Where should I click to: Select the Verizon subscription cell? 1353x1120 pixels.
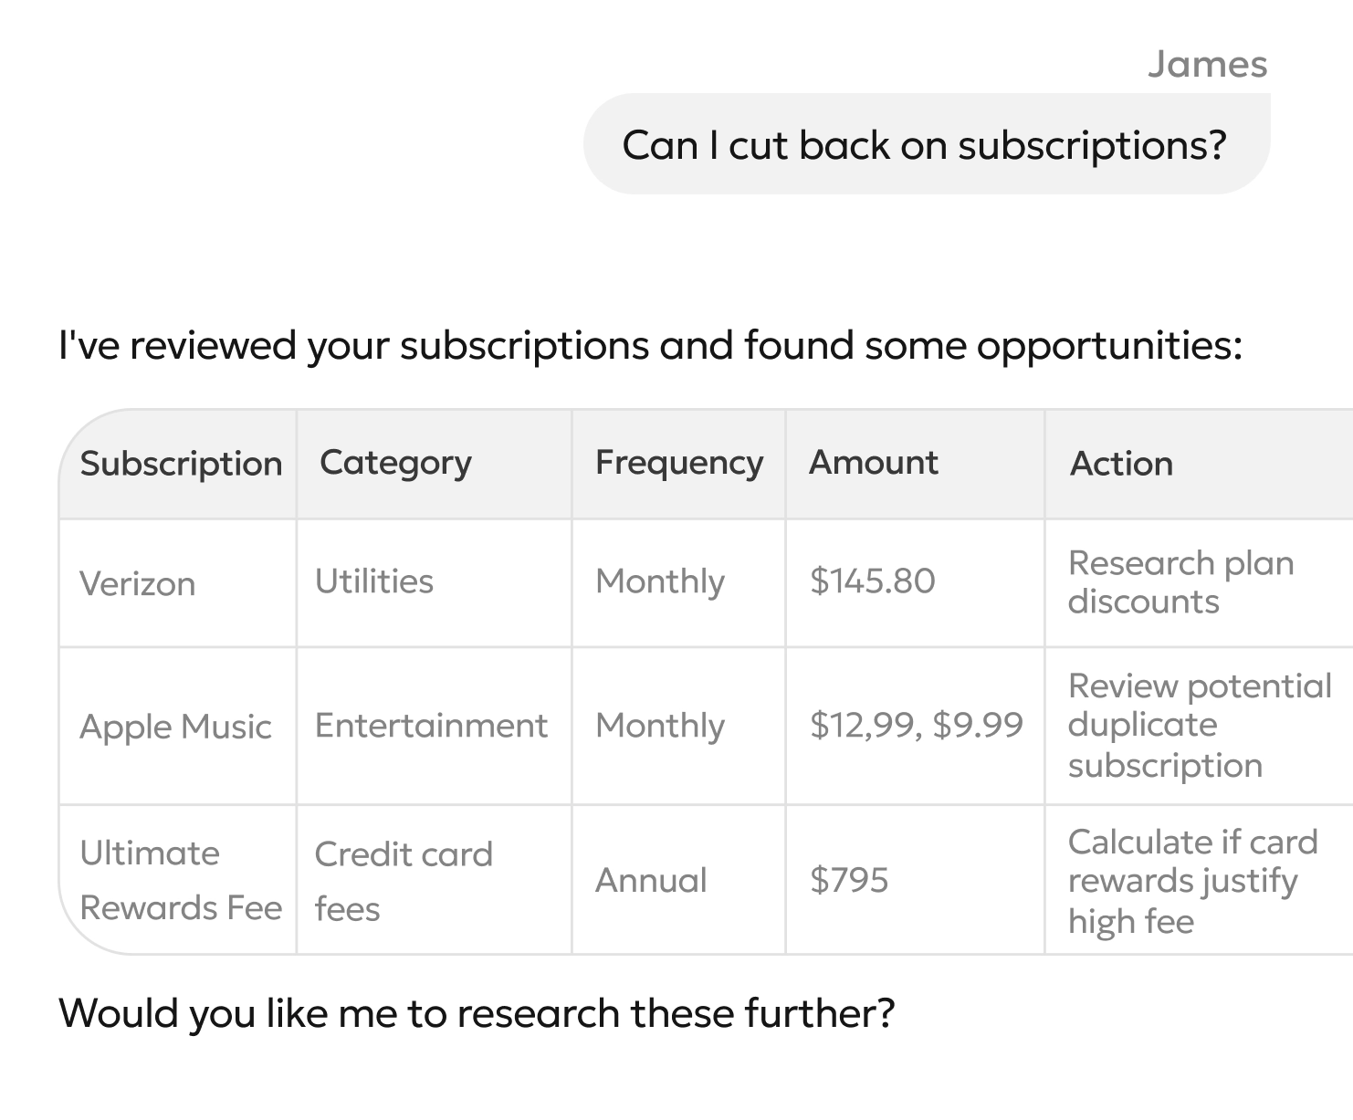click(138, 583)
